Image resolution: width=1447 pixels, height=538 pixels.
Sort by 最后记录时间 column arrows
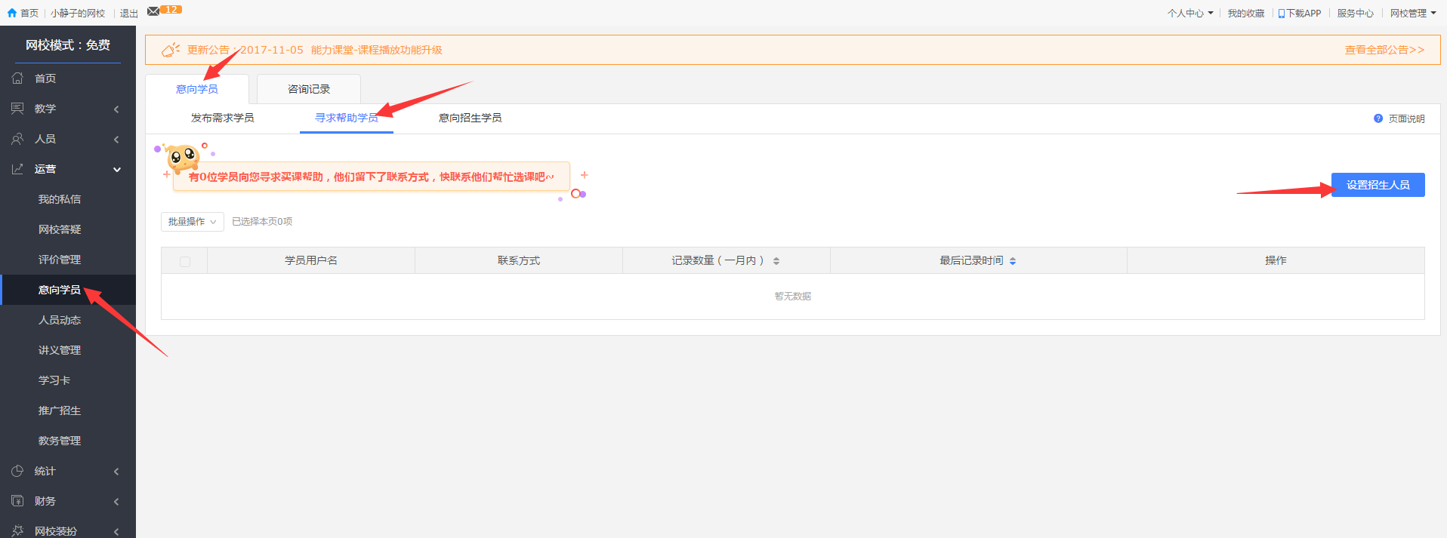[1013, 261]
